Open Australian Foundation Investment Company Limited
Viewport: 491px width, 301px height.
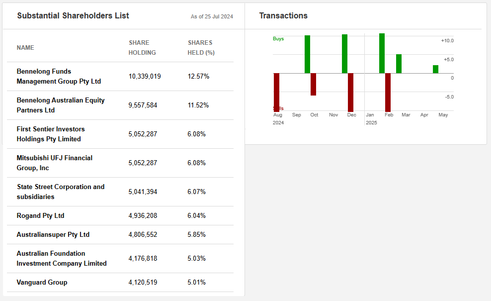pos(62,258)
